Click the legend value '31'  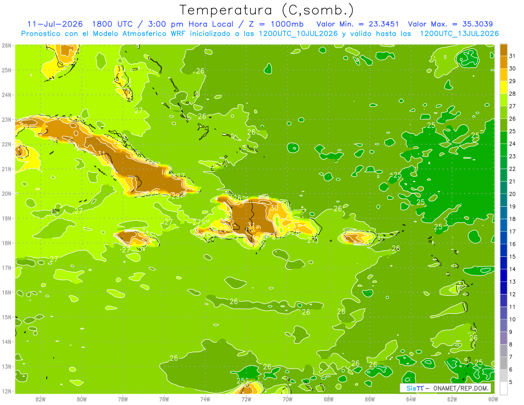tap(512, 56)
